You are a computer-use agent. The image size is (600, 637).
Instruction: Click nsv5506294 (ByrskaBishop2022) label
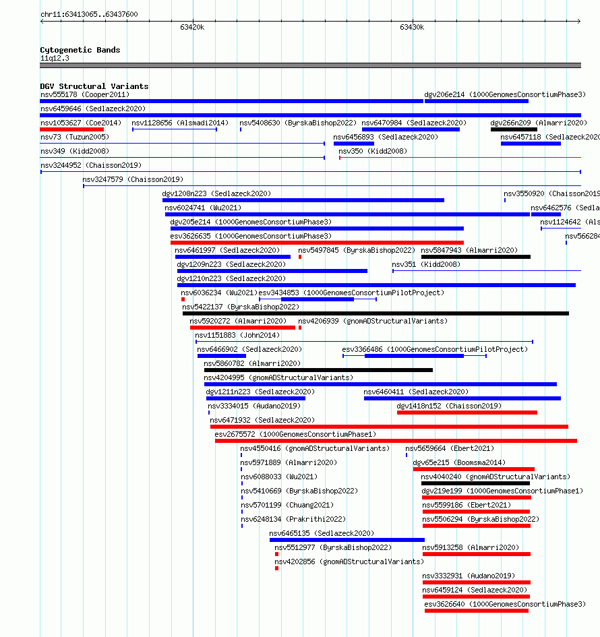tap(481, 519)
